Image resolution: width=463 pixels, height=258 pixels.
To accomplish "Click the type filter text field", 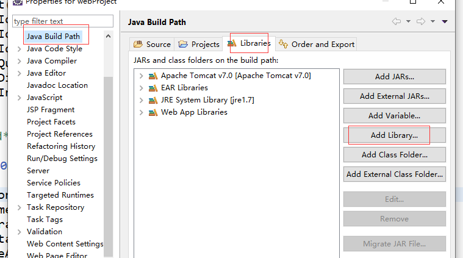I will (x=61, y=21).
